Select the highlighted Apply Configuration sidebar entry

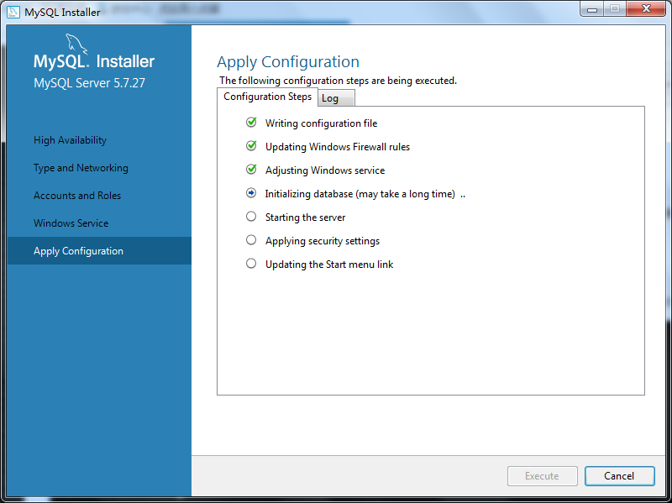78,250
